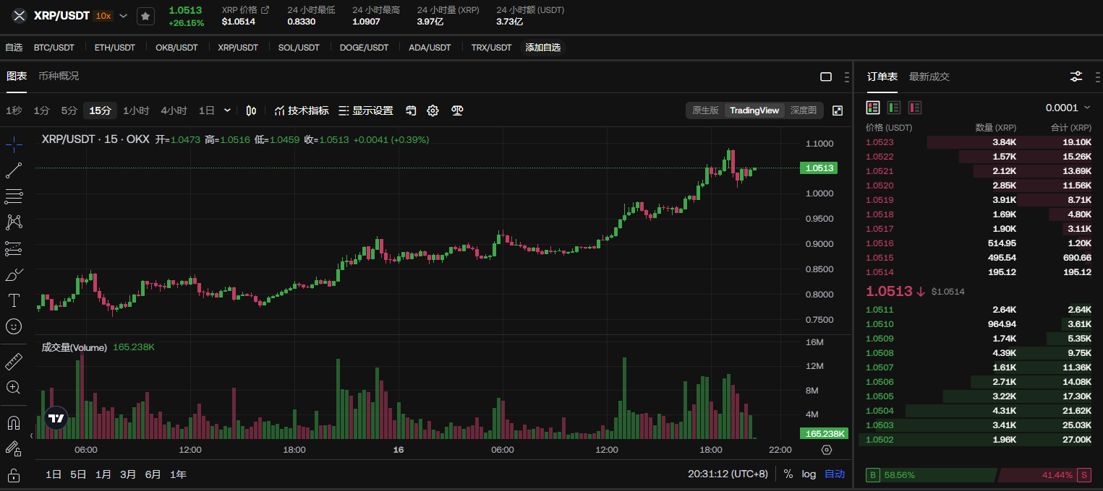Activate the ruler measure tool
Screen dimensions: 1103x491
(x=14, y=361)
